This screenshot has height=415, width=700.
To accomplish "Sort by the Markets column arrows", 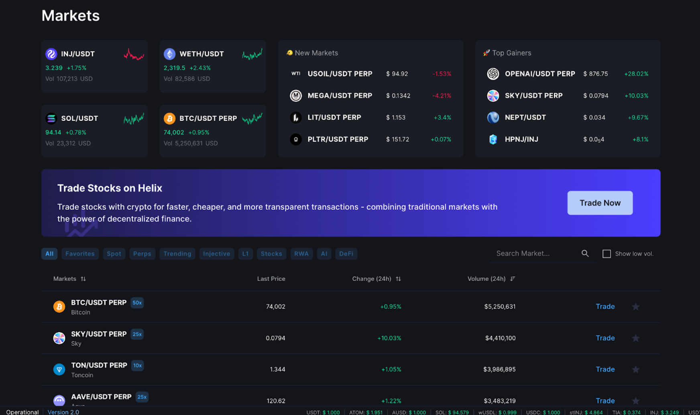I will (x=83, y=279).
